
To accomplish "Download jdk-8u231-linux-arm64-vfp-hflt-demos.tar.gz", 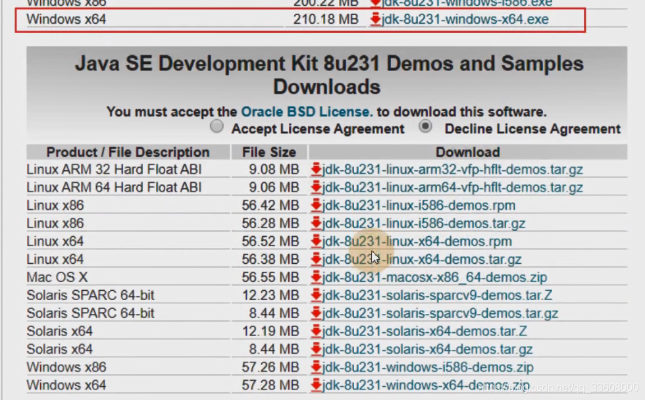I will [x=453, y=187].
